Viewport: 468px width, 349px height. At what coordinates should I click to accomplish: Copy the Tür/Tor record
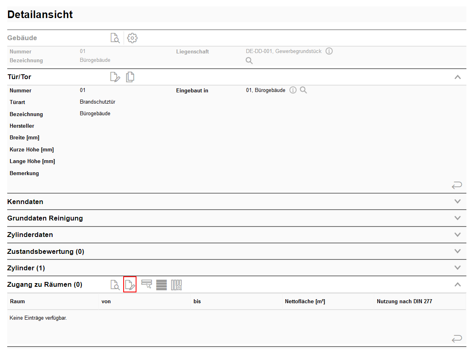point(130,77)
